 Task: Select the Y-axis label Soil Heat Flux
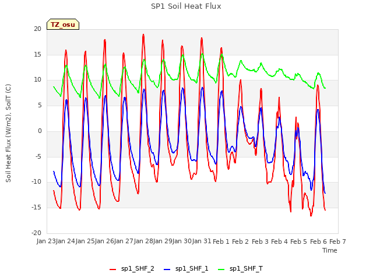click(x=8, y=133)
